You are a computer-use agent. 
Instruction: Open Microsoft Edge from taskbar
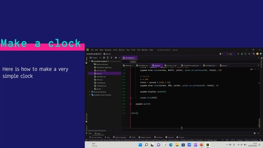tap(171, 145)
